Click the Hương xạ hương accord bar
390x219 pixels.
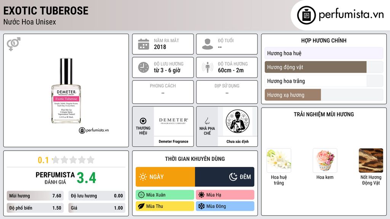click(x=324, y=95)
